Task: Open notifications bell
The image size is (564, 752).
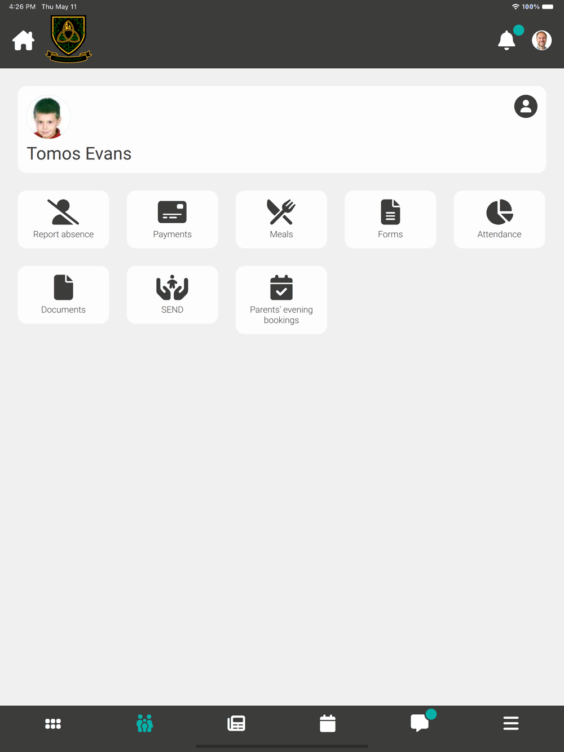Action: tap(506, 40)
